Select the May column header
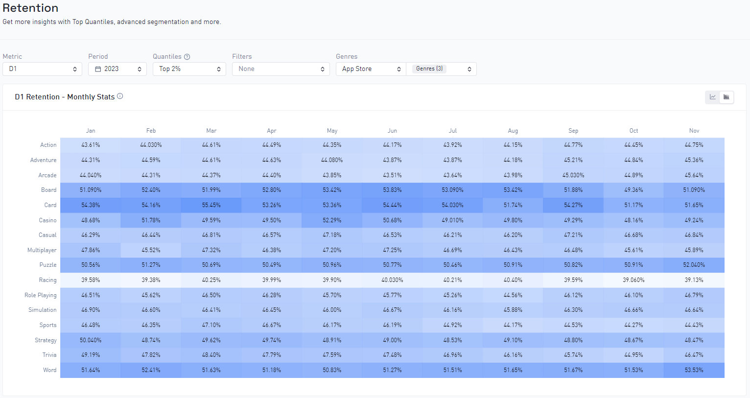 pos(332,131)
